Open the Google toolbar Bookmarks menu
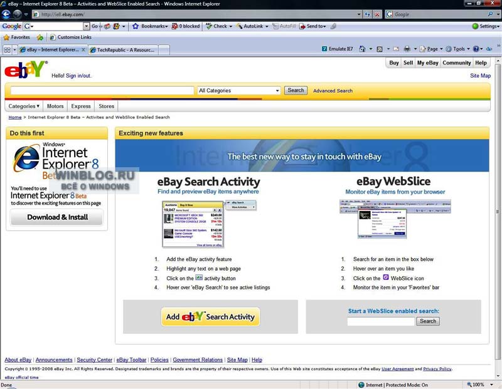This screenshot has width=502, height=389. pos(150,26)
